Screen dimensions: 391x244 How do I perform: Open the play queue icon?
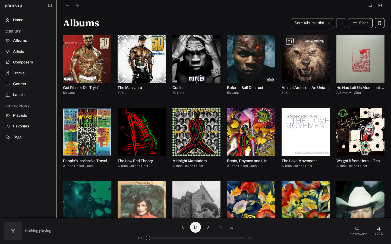pos(232,227)
